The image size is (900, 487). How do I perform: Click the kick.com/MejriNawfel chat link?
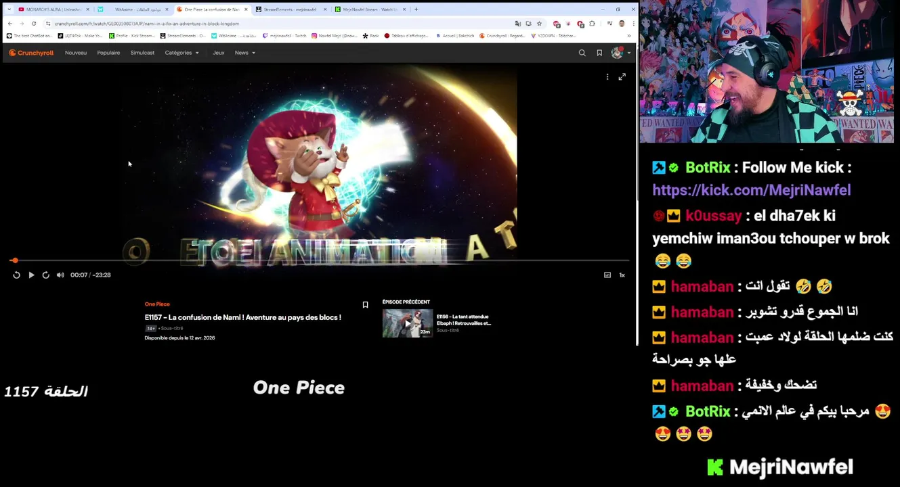click(751, 190)
